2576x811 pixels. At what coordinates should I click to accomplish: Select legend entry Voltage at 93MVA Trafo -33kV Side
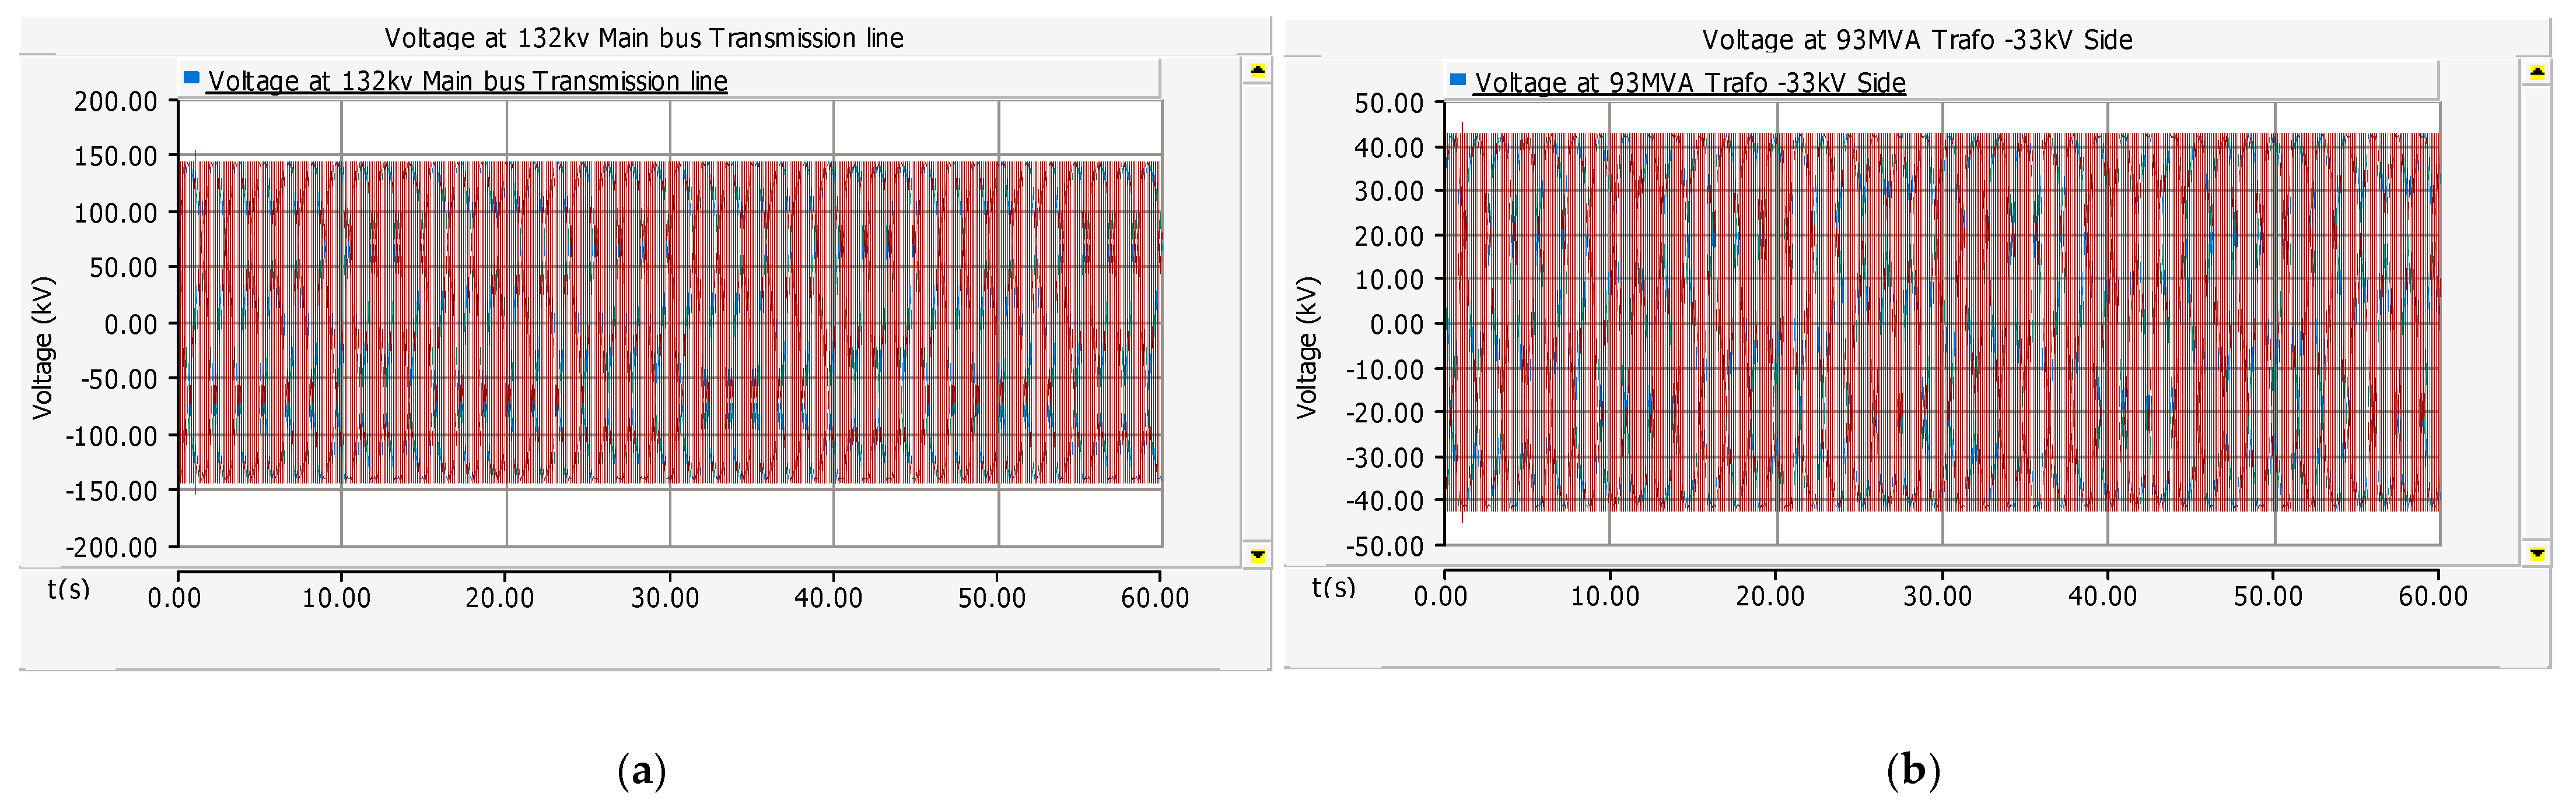pyautogui.click(x=1690, y=83)
